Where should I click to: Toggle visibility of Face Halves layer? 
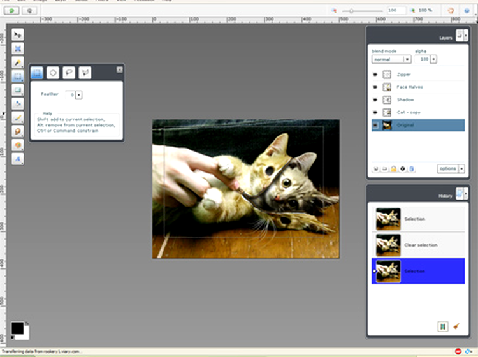coord(375,87)
